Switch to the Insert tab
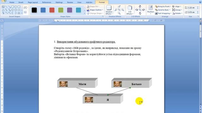The image size is (202, 113). (x=21, y=3)
